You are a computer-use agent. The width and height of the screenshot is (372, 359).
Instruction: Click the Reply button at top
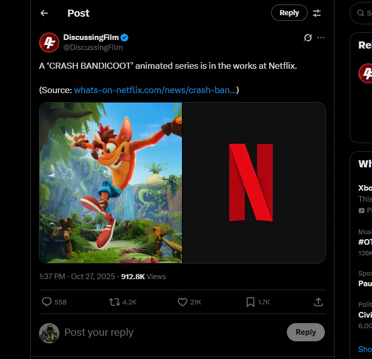click(x=289, y=13)
